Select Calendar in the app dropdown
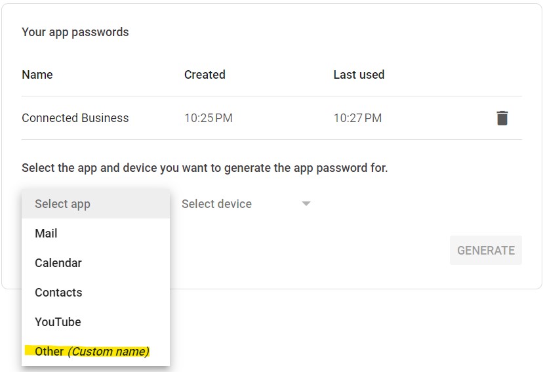This screenshot has width=543, height=372. pos(58,263)
